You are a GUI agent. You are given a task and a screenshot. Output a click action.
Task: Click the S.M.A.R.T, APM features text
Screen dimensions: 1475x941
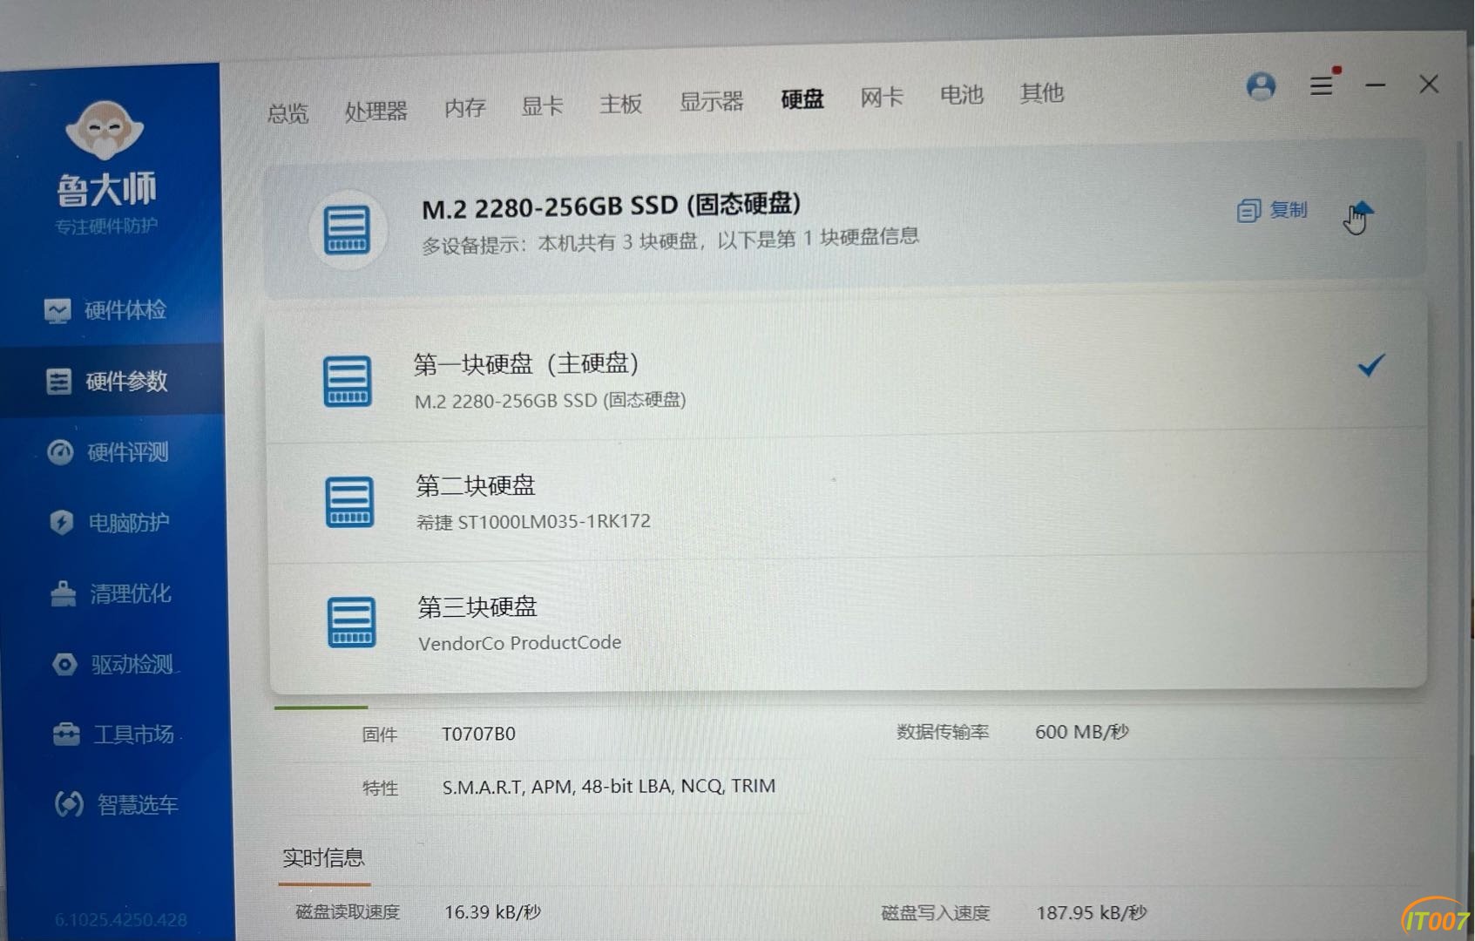tap(609, 787)
